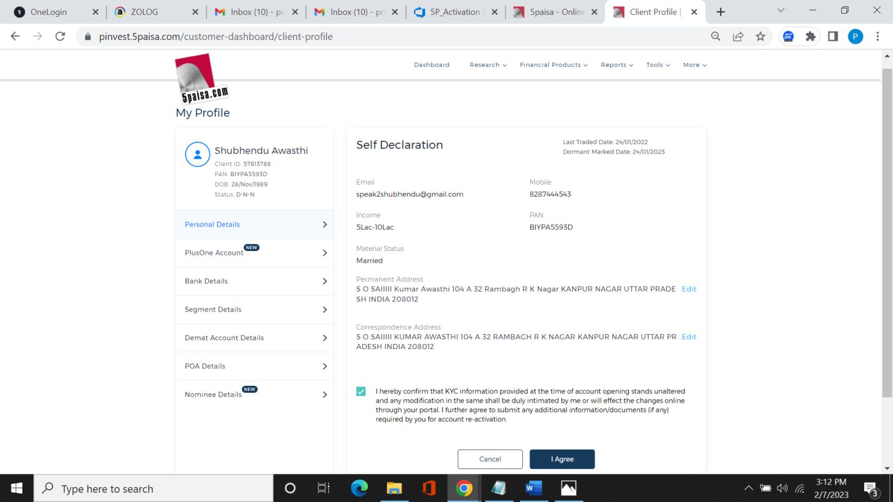This screenshot has width=893, height=502.
Task: Launch Microsoft Edge from taskbar
Action: 359,488
